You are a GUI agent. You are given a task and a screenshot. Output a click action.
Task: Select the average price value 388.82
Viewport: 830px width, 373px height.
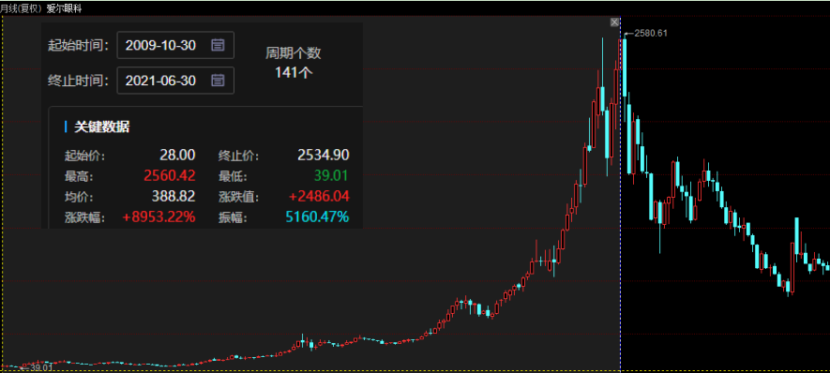tap(174, 196)
